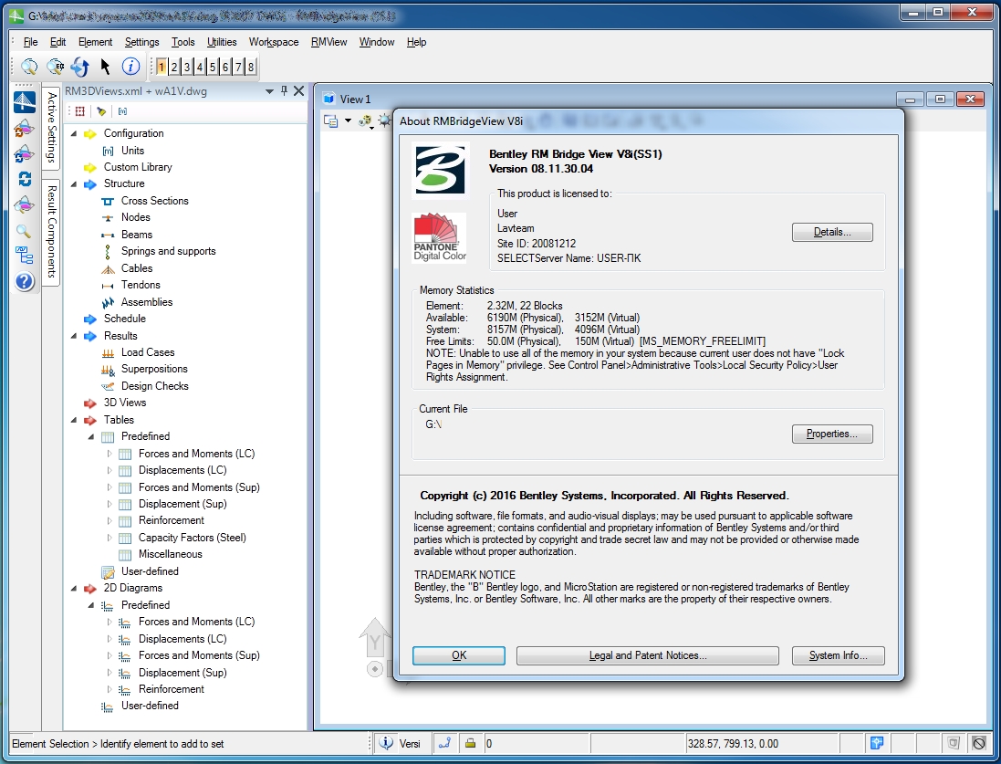Toggle view number 4
1001x764 pixels.
(x=200, y=67)
